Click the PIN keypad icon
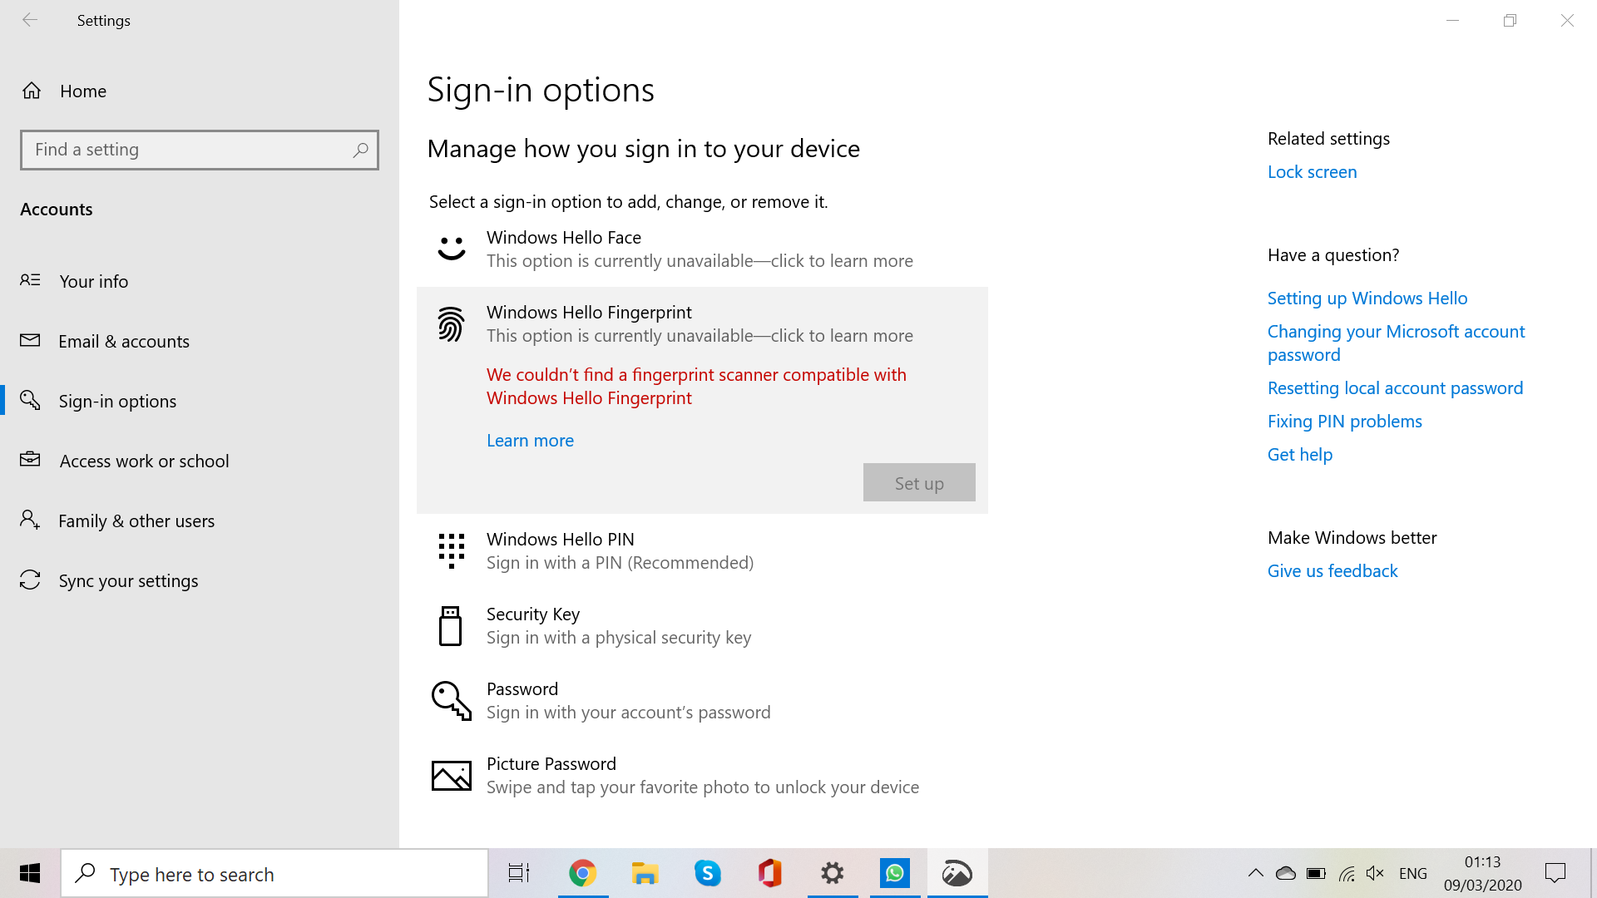 [x=452, y=550]
